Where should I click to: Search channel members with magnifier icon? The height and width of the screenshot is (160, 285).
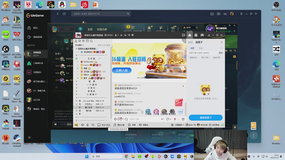coord(91,41)
